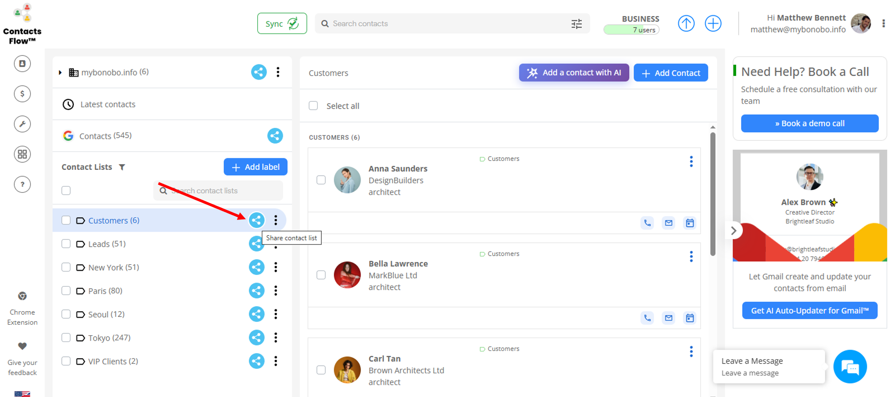The height and width of the screenshot is (397, 895).
Task: Share the Google Contacts (545) list
Action: tap(275, 136)
